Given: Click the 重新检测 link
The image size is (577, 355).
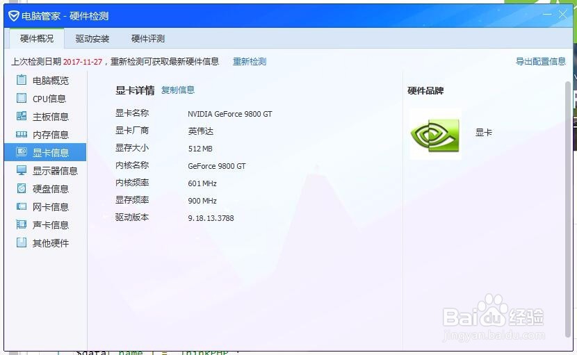Looking at the screenshot, I should click(x=250, y=61).
